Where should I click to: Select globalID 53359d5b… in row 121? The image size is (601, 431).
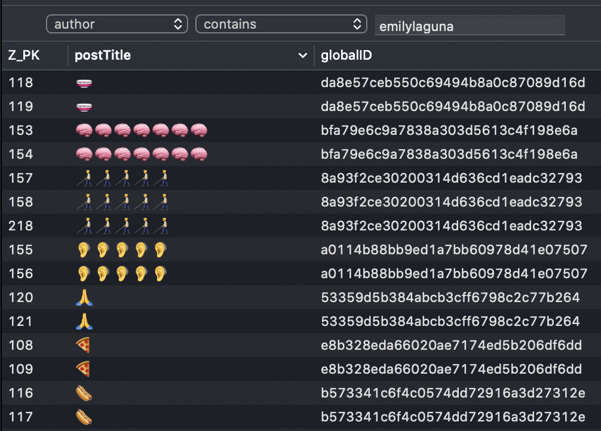coord(450,321)
